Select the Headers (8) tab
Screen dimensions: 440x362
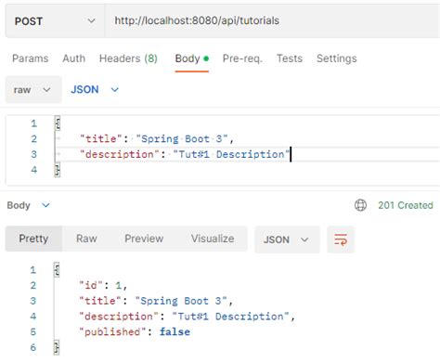click(128, 58)
